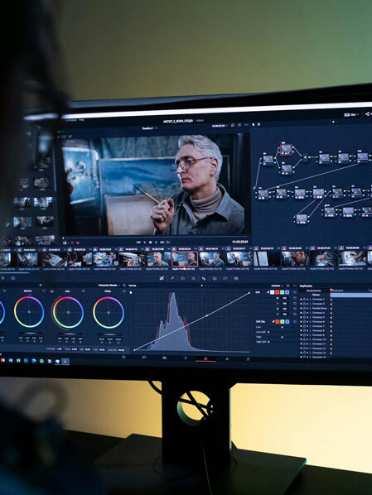
Task: Toggle green channel in curve Edit
Action: coord(283,293)
